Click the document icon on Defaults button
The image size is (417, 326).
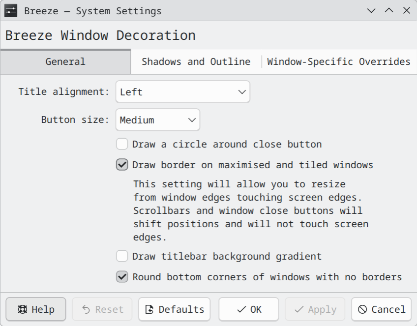pyautogui.click(x=149, y=309)
